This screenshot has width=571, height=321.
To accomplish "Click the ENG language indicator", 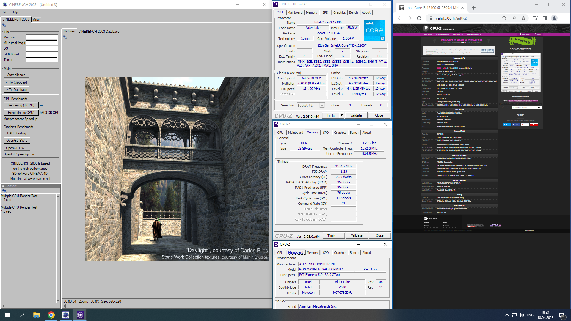I will [x=530, y=315].
